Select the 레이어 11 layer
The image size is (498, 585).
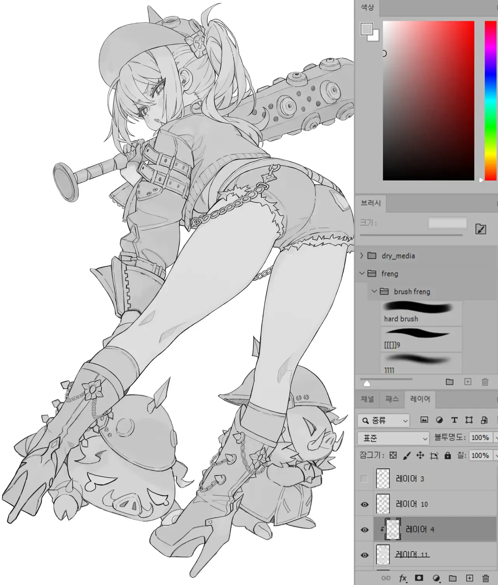[x=412, y=555]
